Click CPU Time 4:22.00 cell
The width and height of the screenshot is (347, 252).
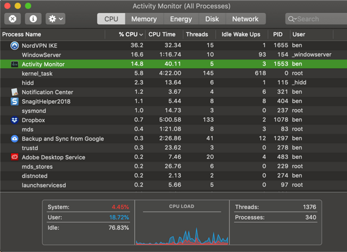[170, 73]
